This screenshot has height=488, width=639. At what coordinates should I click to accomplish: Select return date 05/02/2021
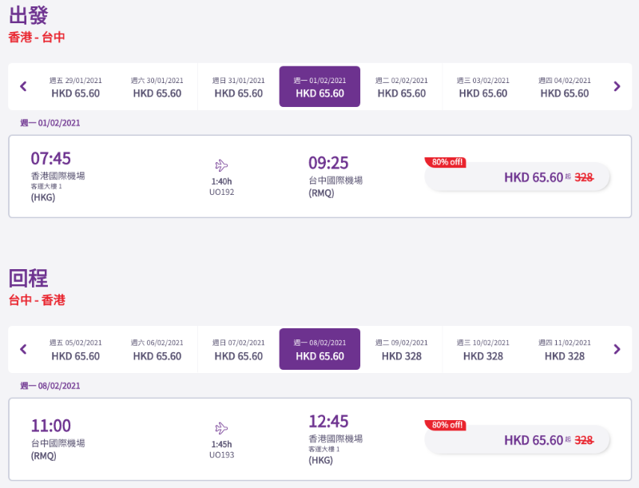tap(76, 350)
